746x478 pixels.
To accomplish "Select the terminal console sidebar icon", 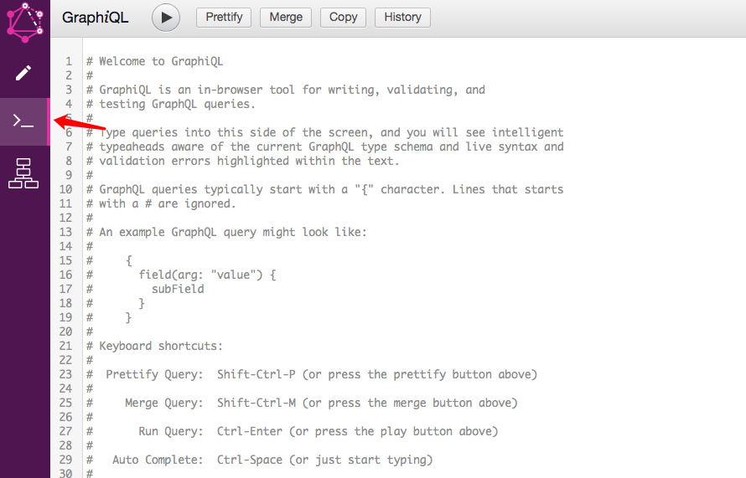I will (23, 121).
